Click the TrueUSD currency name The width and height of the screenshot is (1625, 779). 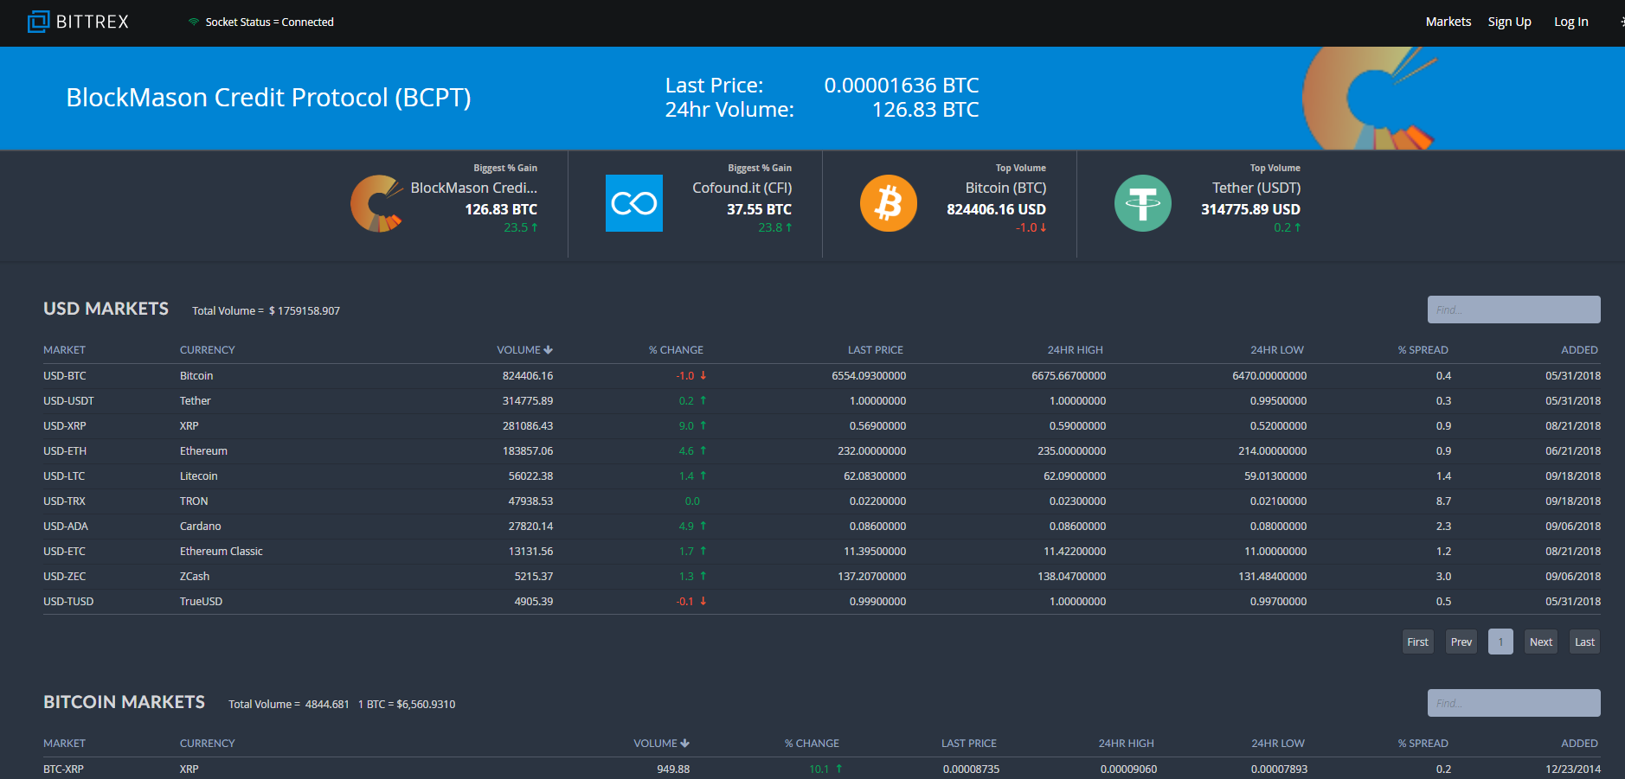(201, 602)
